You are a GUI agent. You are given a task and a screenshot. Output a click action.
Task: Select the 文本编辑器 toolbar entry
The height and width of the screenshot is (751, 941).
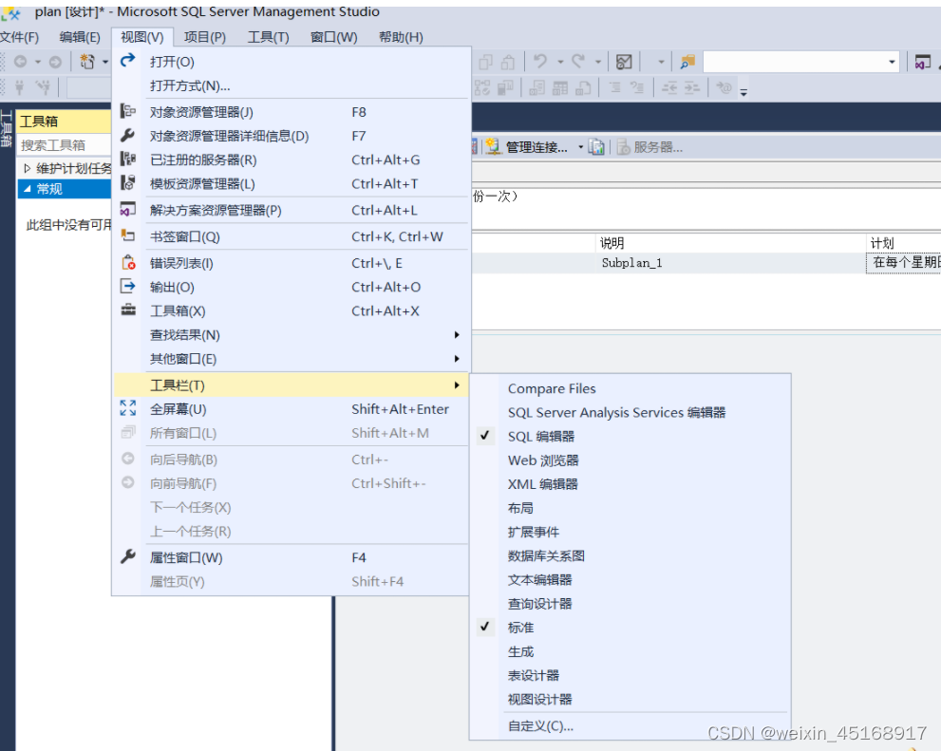click(539, 580)
